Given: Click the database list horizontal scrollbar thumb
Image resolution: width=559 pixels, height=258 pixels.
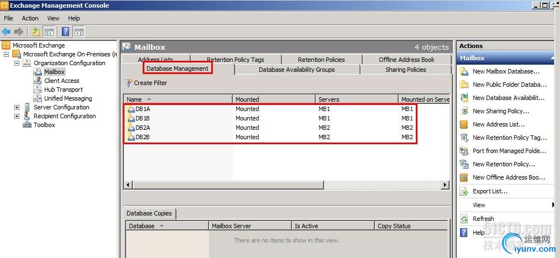Looking at the screenshot, I should (228, 185).
